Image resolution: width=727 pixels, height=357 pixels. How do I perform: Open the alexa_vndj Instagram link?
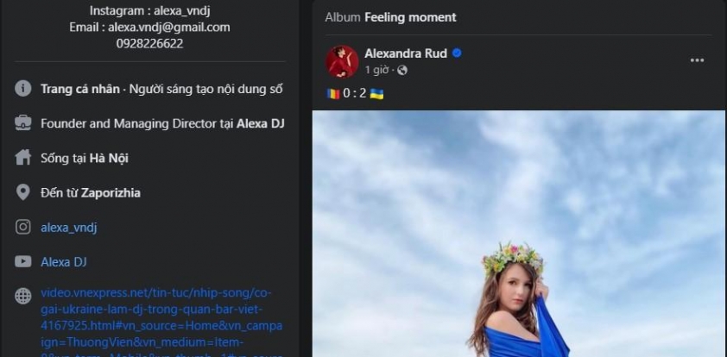click(x=69, y=227)
